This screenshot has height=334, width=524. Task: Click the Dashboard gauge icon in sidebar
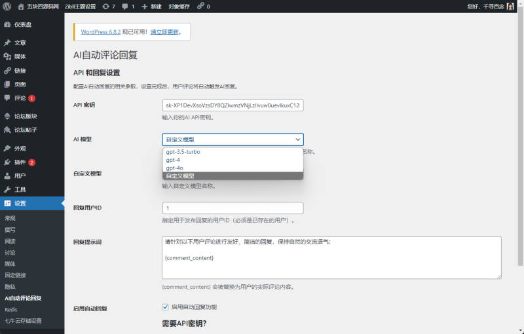pyautogui.click(x=7, y=24)
